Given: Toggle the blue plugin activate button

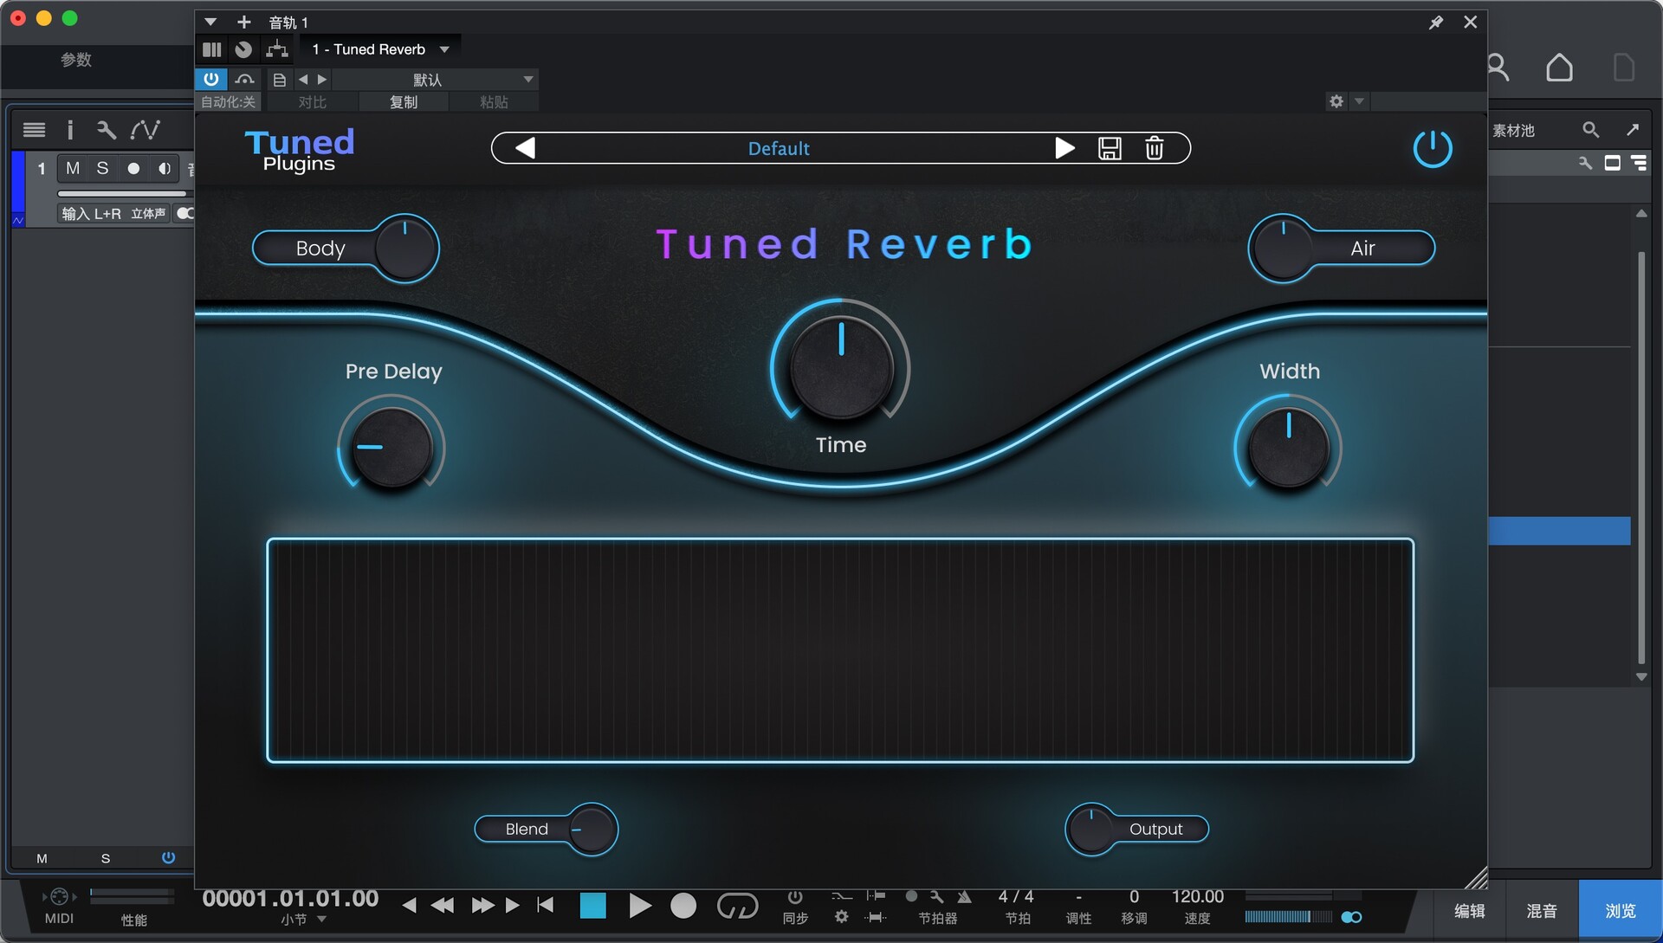Looking at the screenshot, I should pos(211,79).
